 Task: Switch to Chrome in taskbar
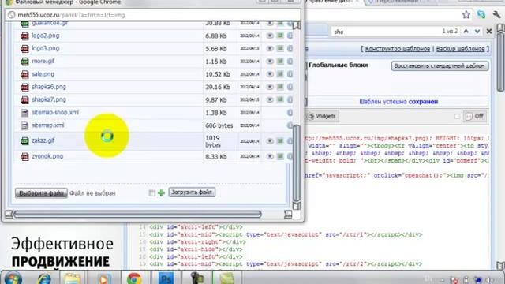pyautogui.click(x=134, y=278)
